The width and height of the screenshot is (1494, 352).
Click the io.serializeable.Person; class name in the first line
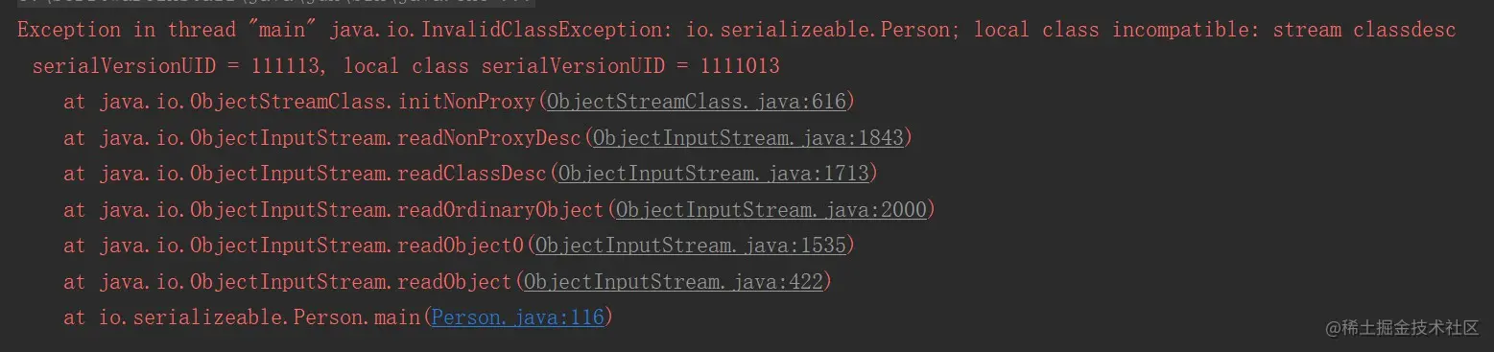pos(823,30)
